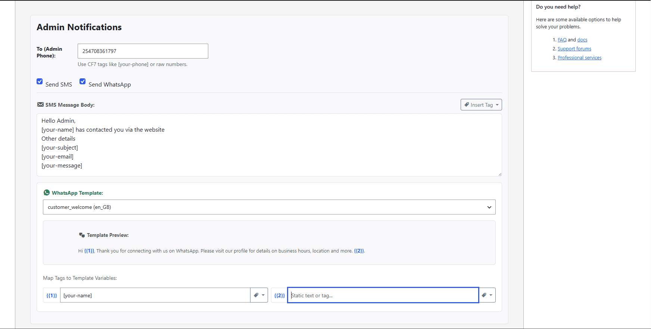Image resolution: width=651 pixels, height=329 pixels.
Task: Click into the SMS message body textarea
Action: (x=269, y=145)
